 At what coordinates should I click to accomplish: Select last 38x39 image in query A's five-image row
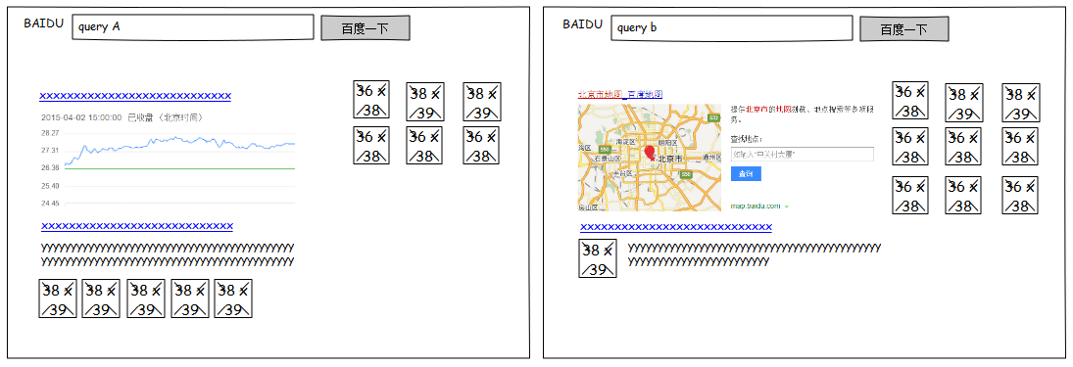pyautogui.click(x=234, y=298)
